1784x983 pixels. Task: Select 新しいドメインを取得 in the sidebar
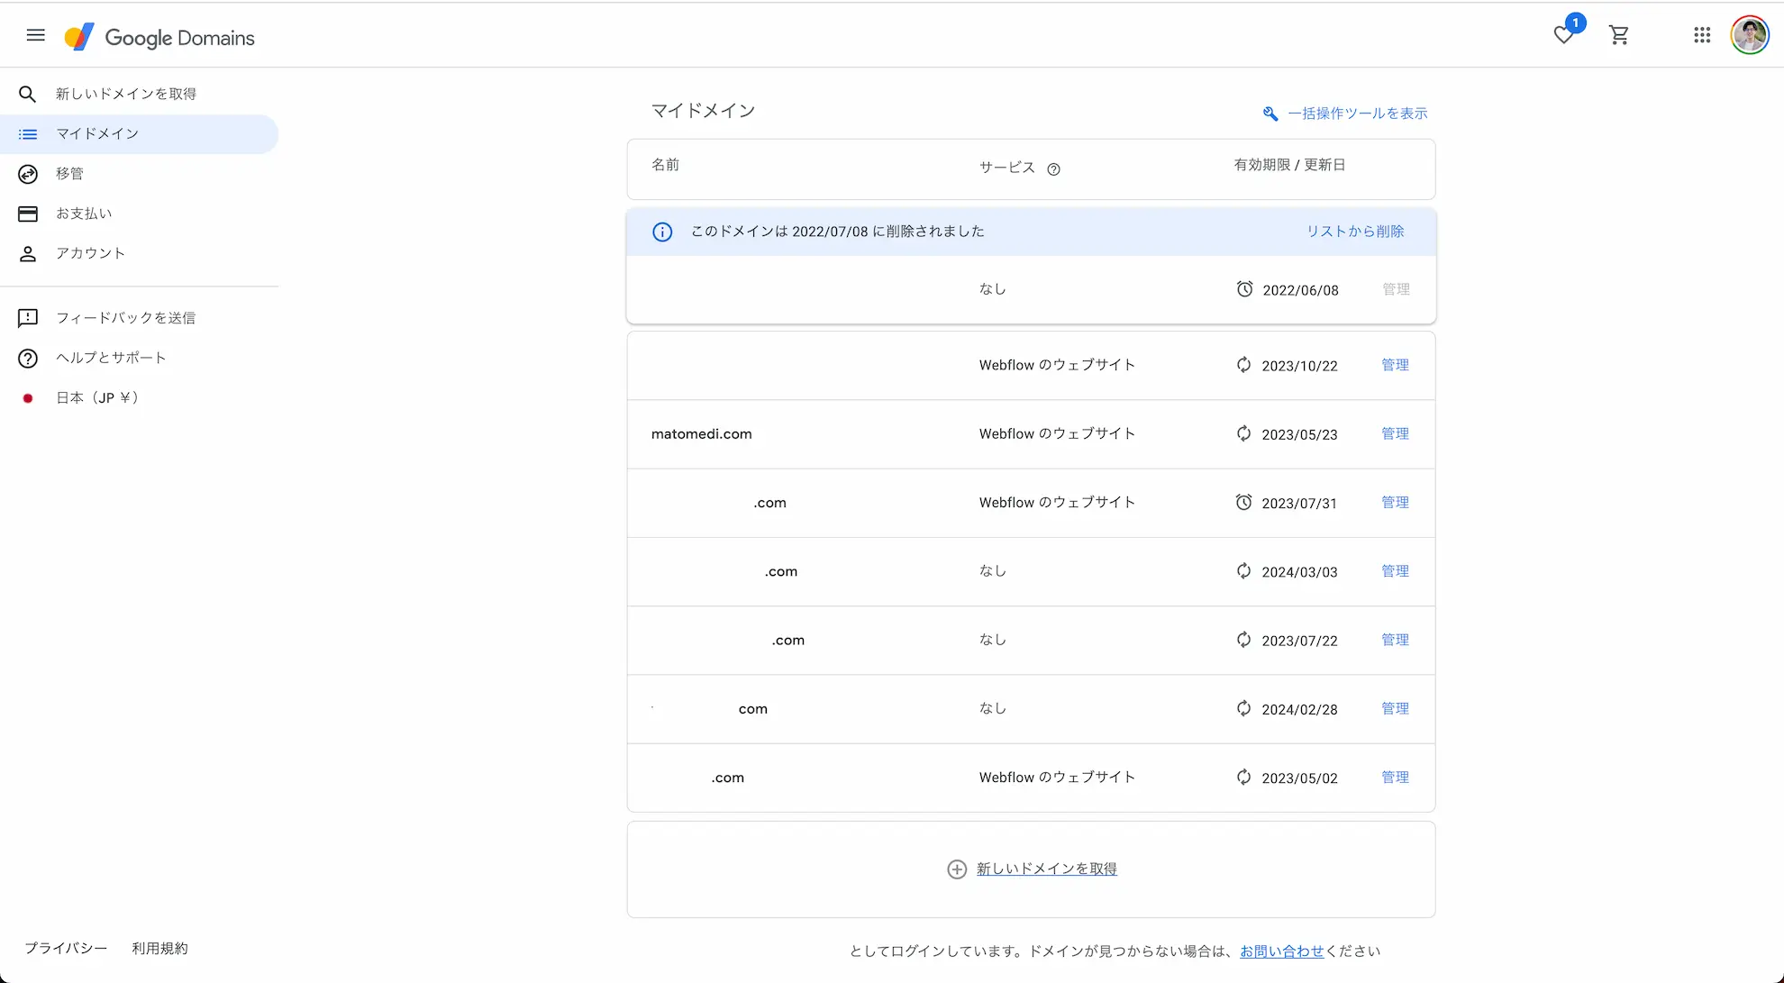pyautogui.click(x=126, y=94)
